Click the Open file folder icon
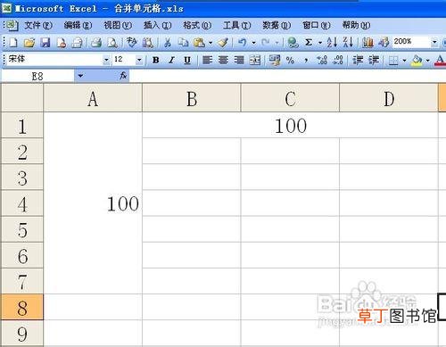 29,43
